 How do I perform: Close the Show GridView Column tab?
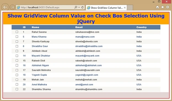coord(125,8)
